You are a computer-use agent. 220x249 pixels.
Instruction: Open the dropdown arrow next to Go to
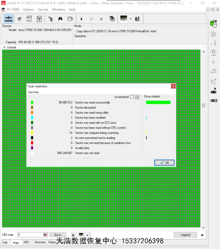[88, 235]
